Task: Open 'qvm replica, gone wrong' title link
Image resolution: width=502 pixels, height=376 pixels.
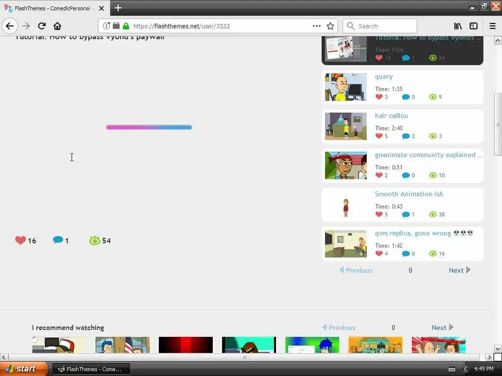Action: (x=424, y=234)
